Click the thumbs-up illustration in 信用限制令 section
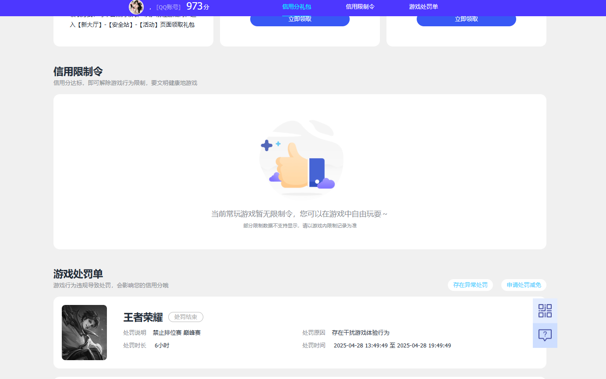 (301, 158)
